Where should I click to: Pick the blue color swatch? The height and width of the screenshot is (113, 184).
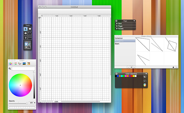(x=118, y=76)
